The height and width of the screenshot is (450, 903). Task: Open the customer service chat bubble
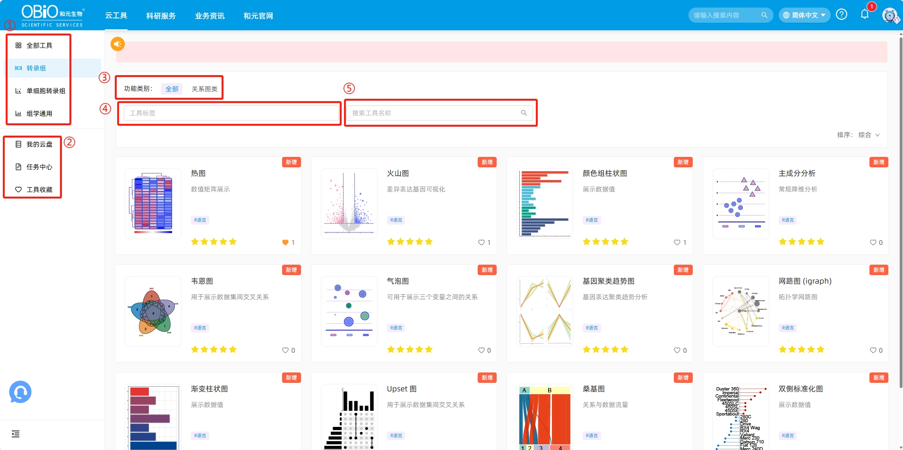tap(20, 392)
